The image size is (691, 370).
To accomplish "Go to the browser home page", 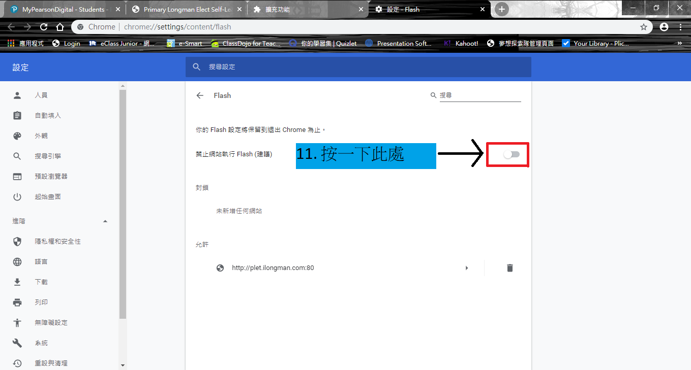I will click(x=60, y=27).
